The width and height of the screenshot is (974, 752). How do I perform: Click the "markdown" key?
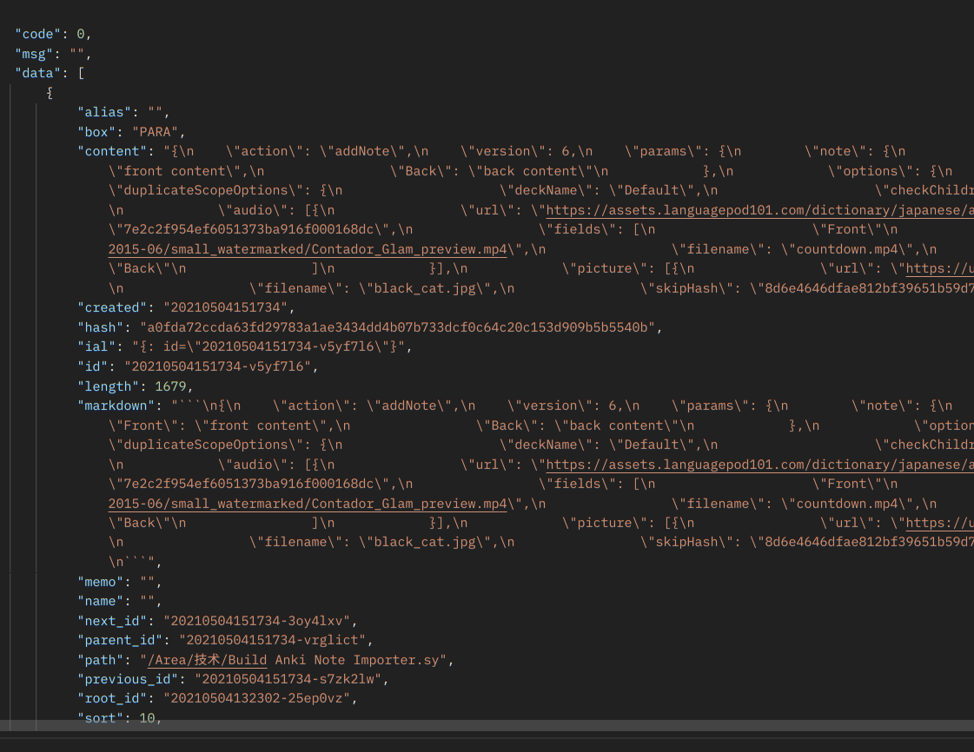coord(116,406)
